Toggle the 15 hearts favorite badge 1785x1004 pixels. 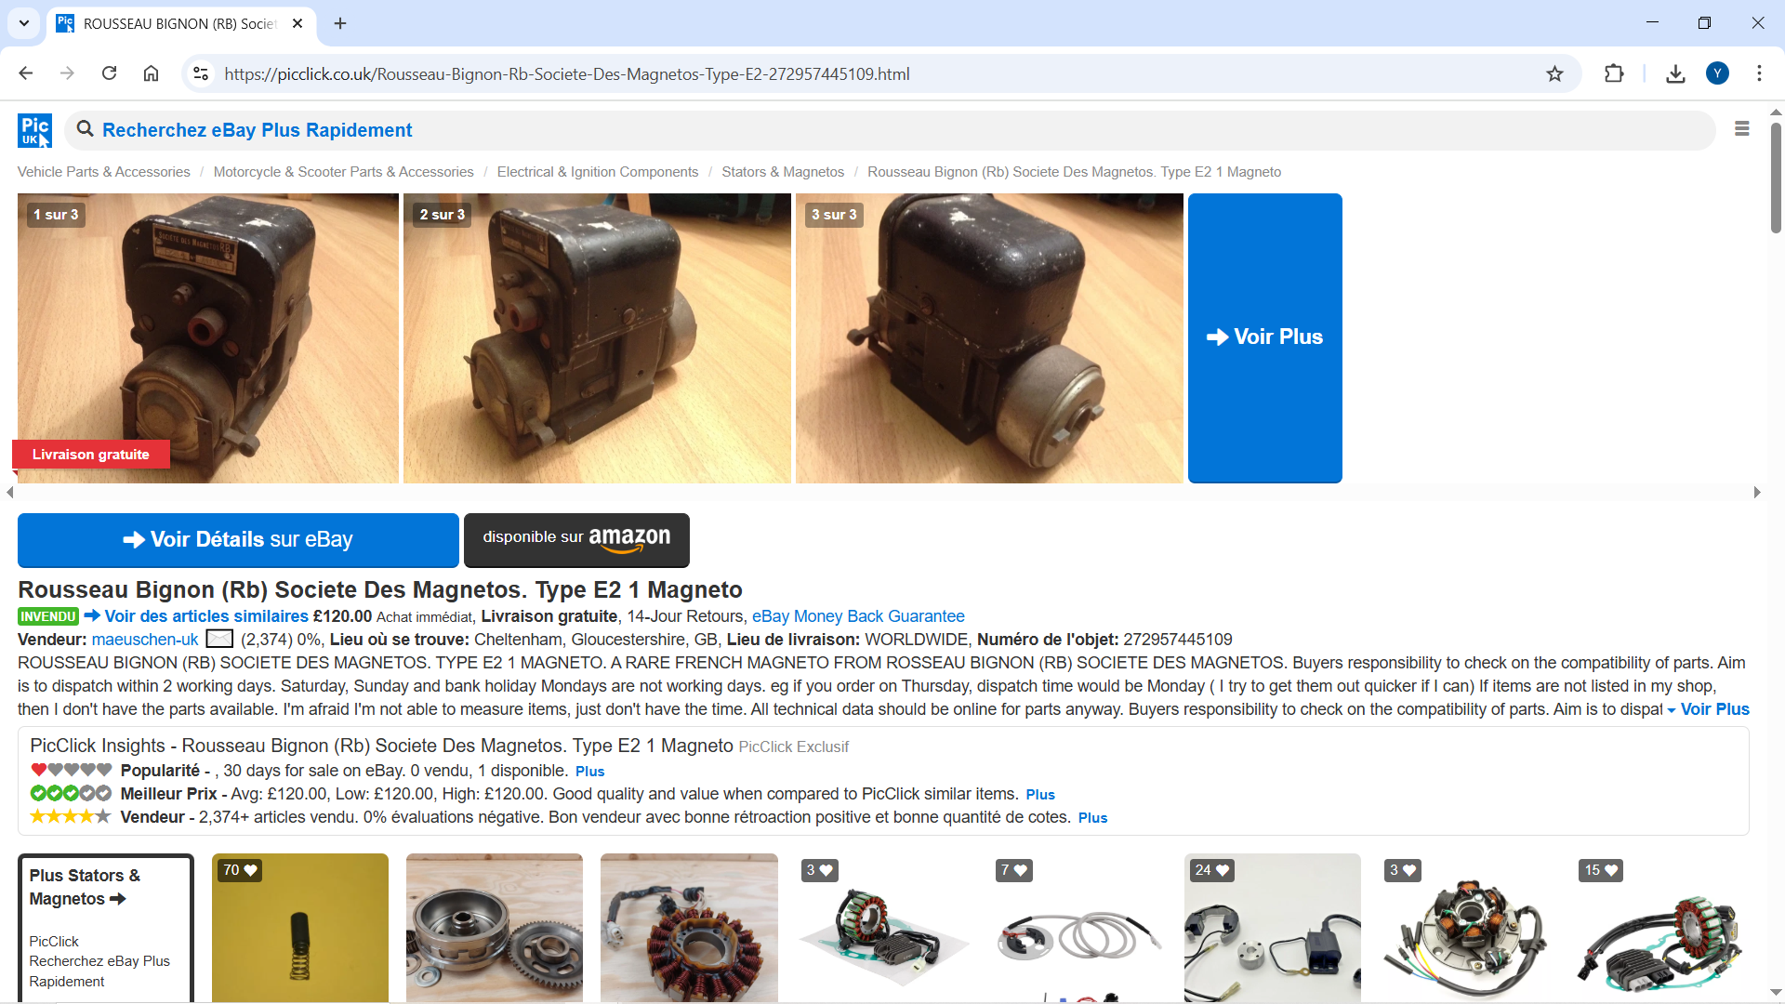point(1600,870)
